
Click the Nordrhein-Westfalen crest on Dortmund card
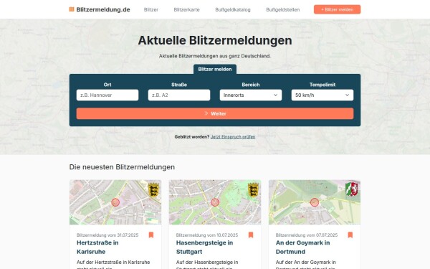pyautogui.click(x=352, y=189)
